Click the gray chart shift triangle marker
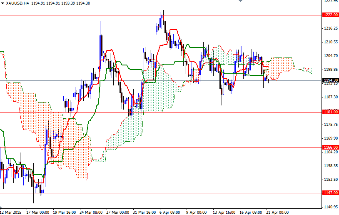Viewport: 339px width, 215px height. click(x=240, y=2)
